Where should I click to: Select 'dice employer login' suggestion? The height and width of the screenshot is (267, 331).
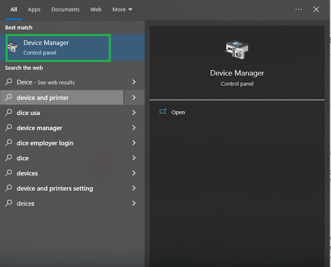point(62,143)
